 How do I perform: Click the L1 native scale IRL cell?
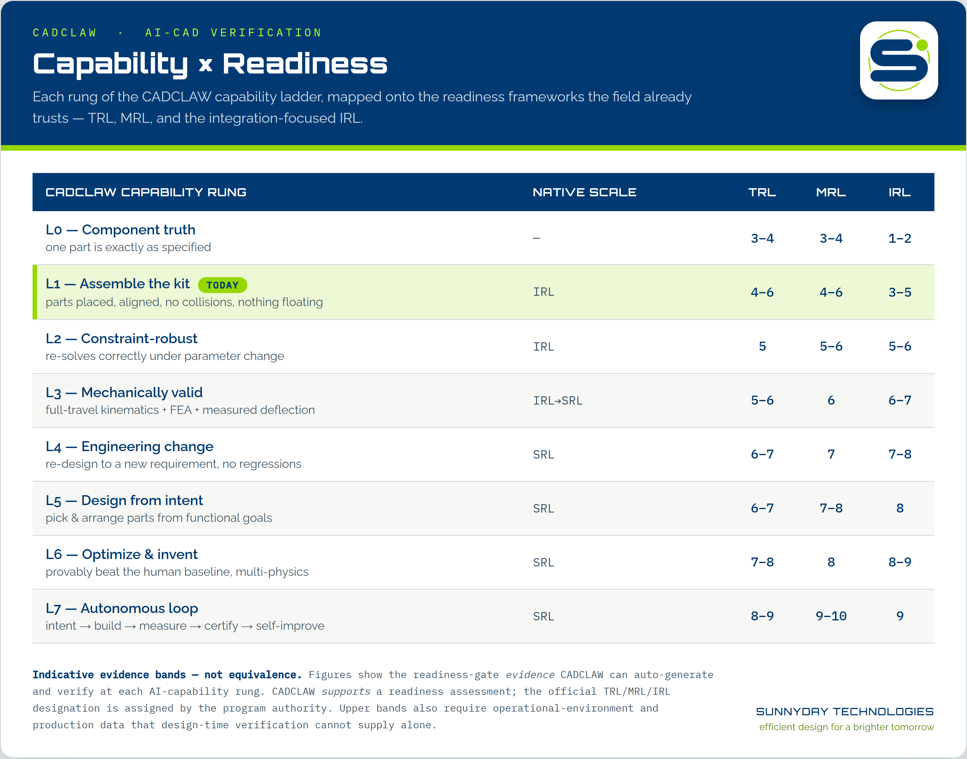(x=544, y=292)
